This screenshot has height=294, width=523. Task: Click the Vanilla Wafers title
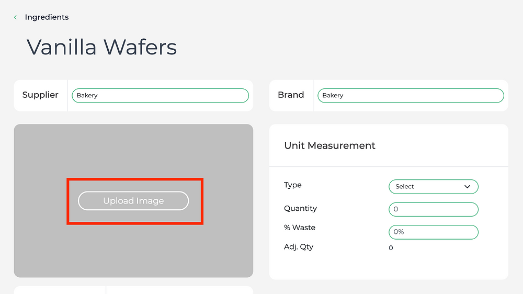102,47
